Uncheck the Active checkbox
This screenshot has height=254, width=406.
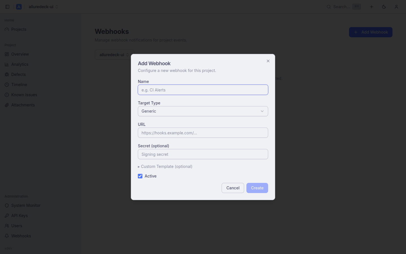point(140,176)
